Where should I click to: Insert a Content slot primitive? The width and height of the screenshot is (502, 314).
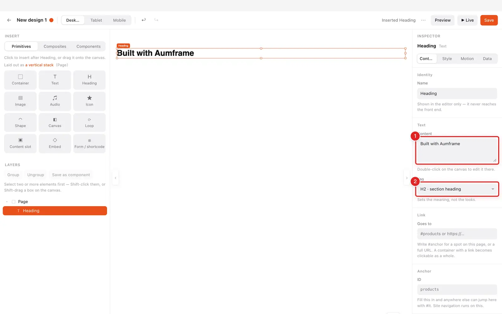20,143
